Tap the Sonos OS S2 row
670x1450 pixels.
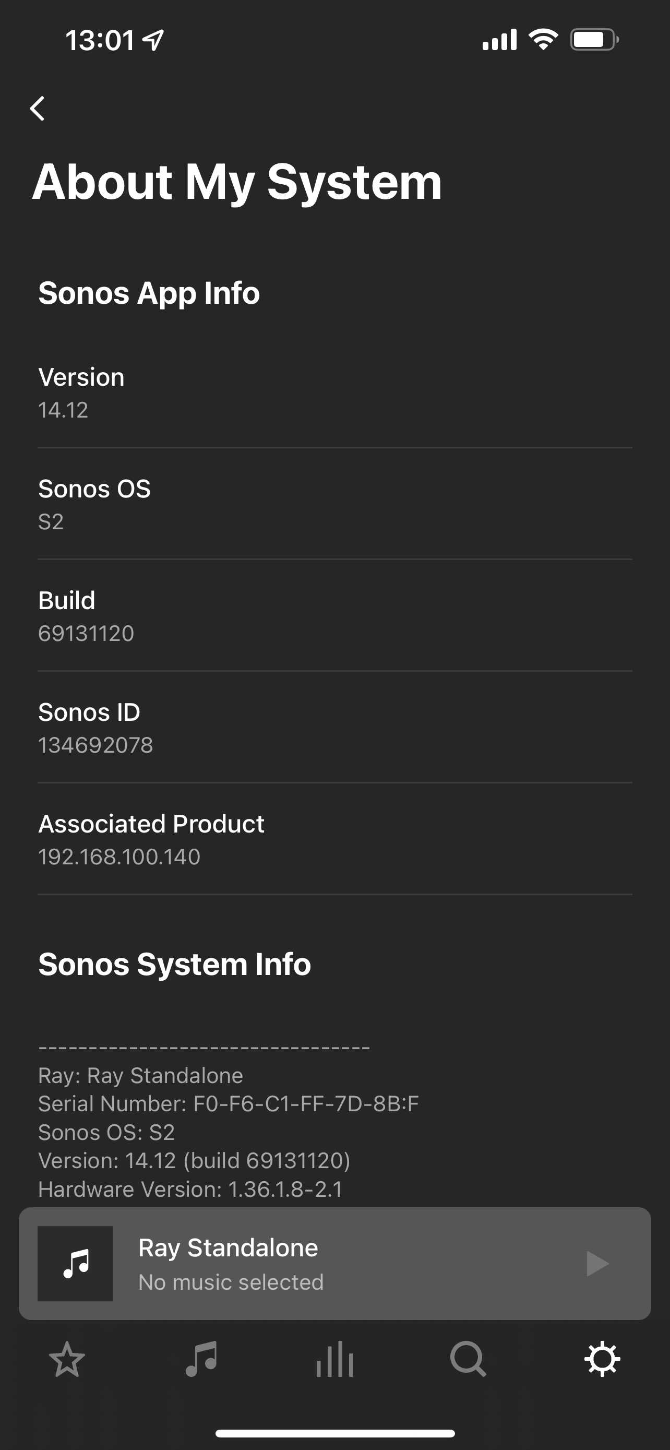334,504
